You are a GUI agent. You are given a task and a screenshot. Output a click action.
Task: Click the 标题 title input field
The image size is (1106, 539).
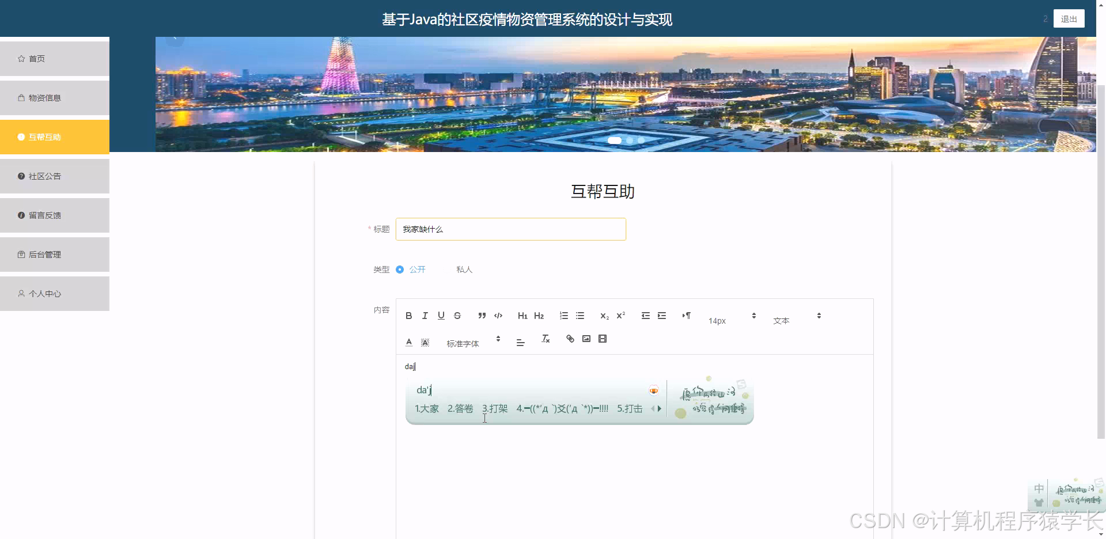click(510, 229)
